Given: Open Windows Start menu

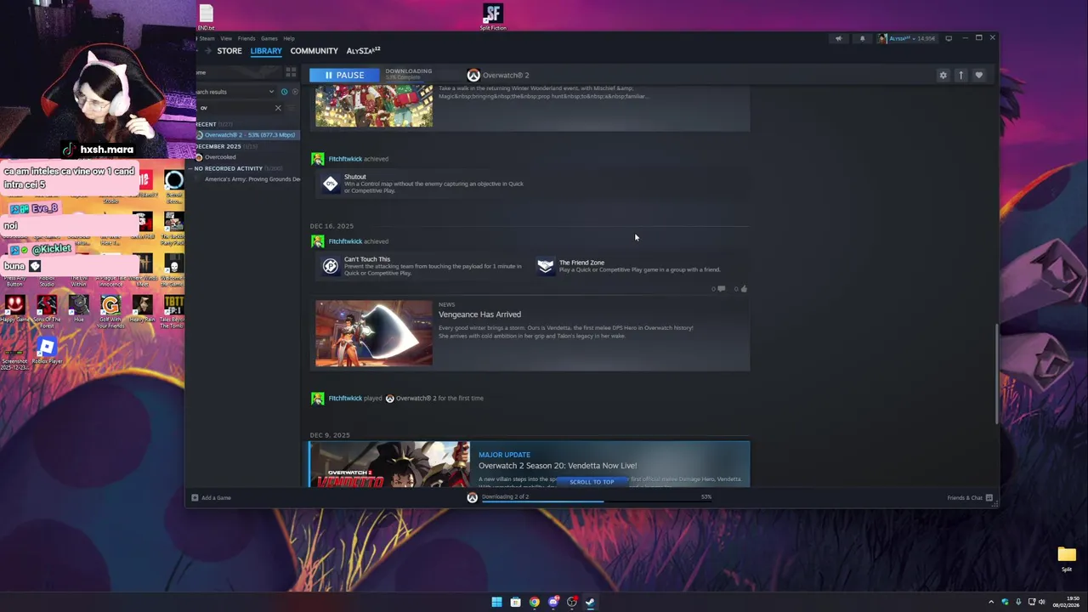Looking at the screenshot, I should [x=496, y=602].
